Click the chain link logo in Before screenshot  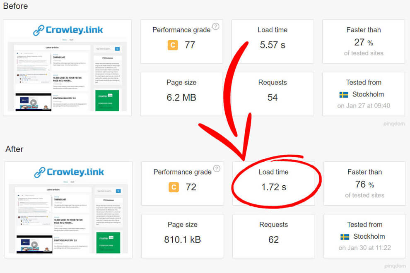[39, 30]
